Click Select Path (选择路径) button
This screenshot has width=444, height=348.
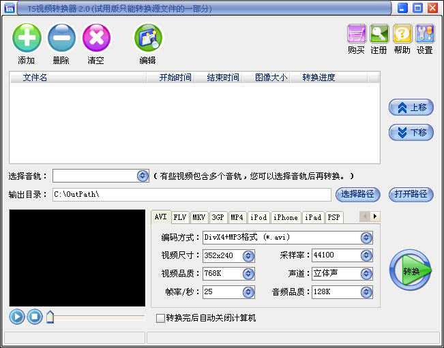coord(357,194)
